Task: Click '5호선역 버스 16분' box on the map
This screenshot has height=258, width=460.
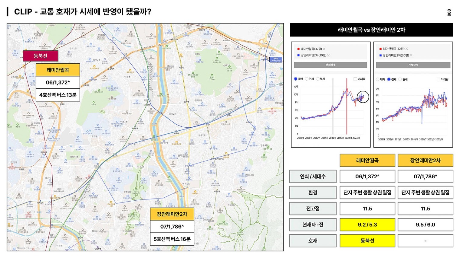Action: click(172, 239)
